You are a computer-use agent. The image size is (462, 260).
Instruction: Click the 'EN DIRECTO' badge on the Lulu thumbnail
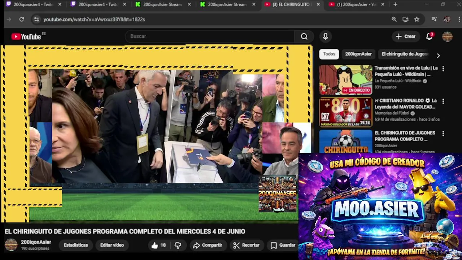[357, 90]
